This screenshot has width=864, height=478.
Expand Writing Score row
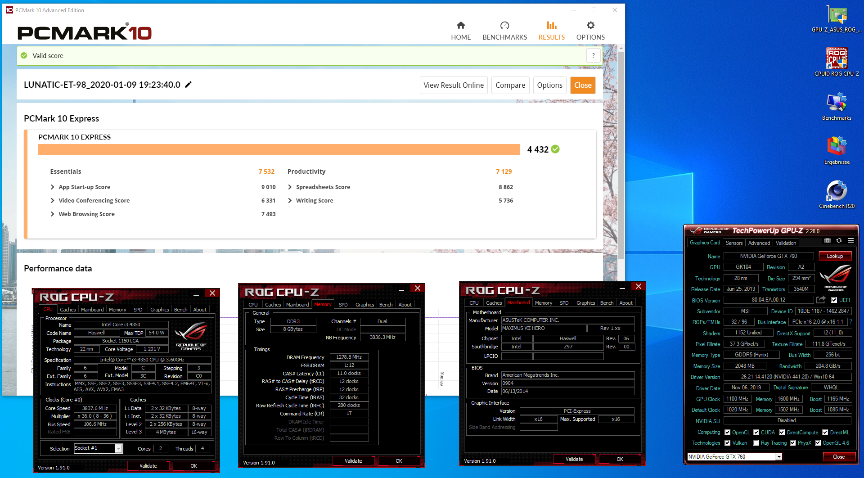290,200
